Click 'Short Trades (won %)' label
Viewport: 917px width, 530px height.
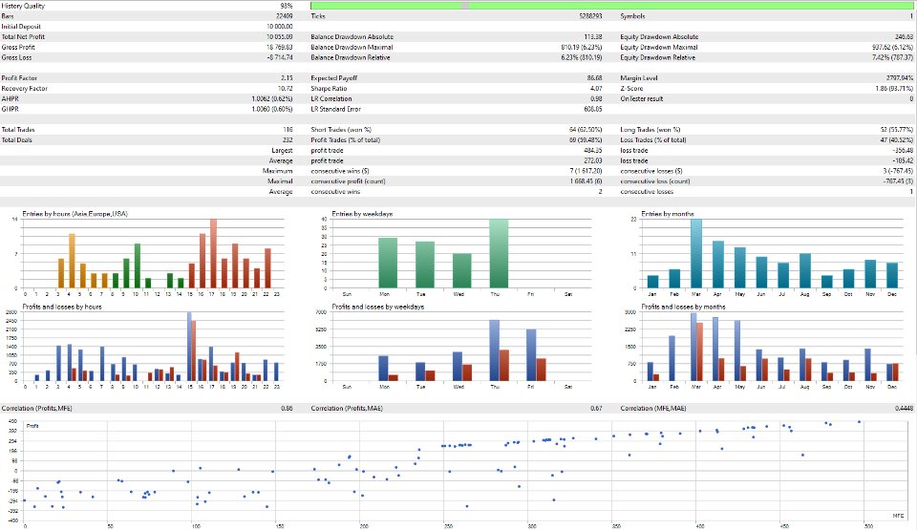tap(341, 130)
